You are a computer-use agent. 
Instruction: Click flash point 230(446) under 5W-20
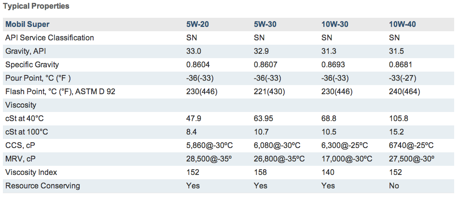click(x=202, y=92)
